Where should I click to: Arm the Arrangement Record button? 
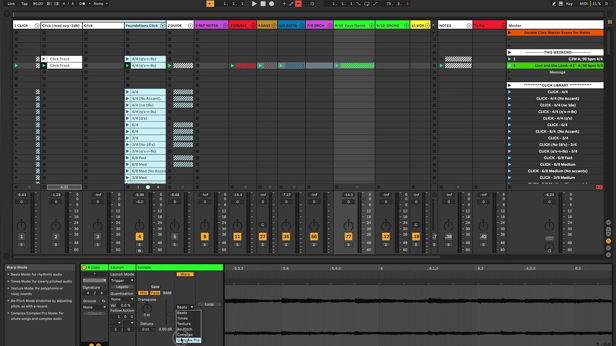271,4
